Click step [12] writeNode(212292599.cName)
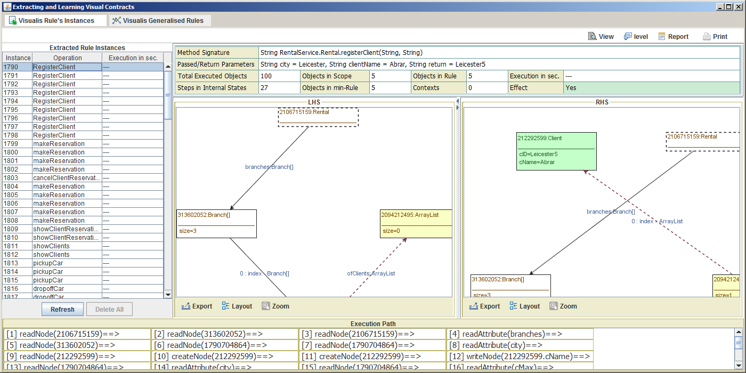Screen dimensions: 746x373 point(520,356)
